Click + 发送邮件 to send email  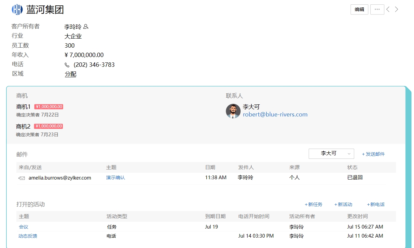(x=373, y=154)
